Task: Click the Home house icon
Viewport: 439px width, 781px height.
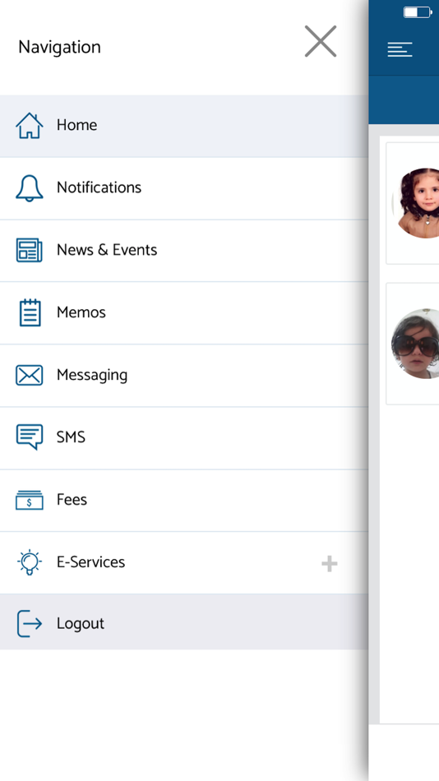Action: pos(30,125)
